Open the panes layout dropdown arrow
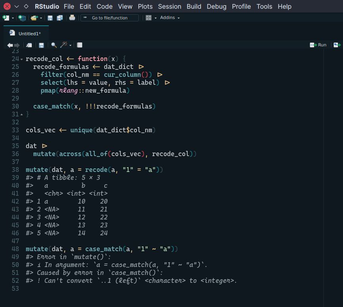343x307 pixels. pyautogui.click(x=155, y=18)
